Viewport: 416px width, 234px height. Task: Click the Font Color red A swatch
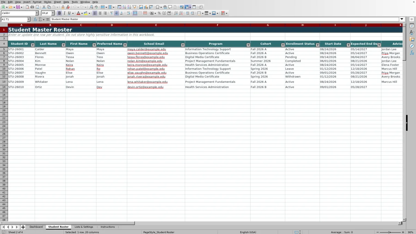coord(78,13)
